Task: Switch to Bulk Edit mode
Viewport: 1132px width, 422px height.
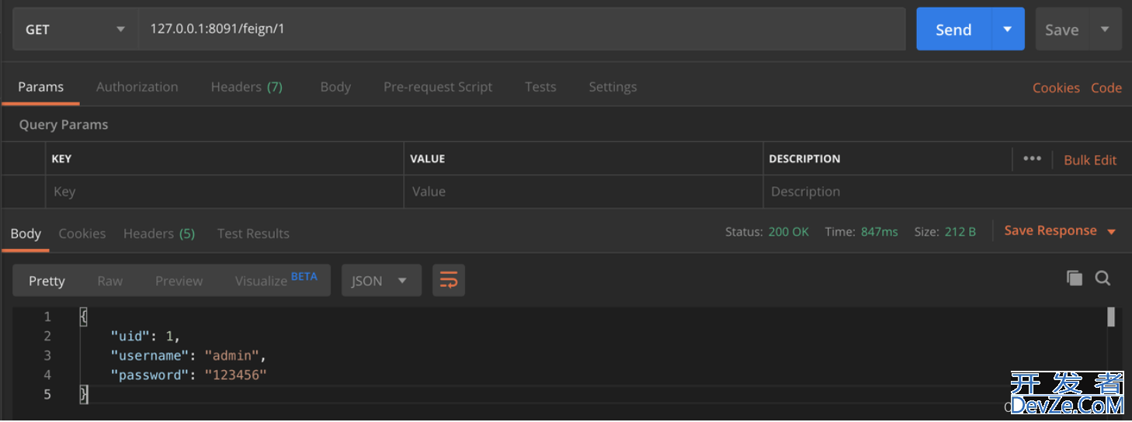Action: click(1090, 160)
